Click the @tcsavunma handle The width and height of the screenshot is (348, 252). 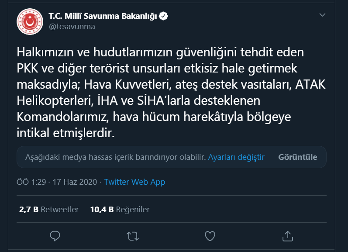click(72, 26)
